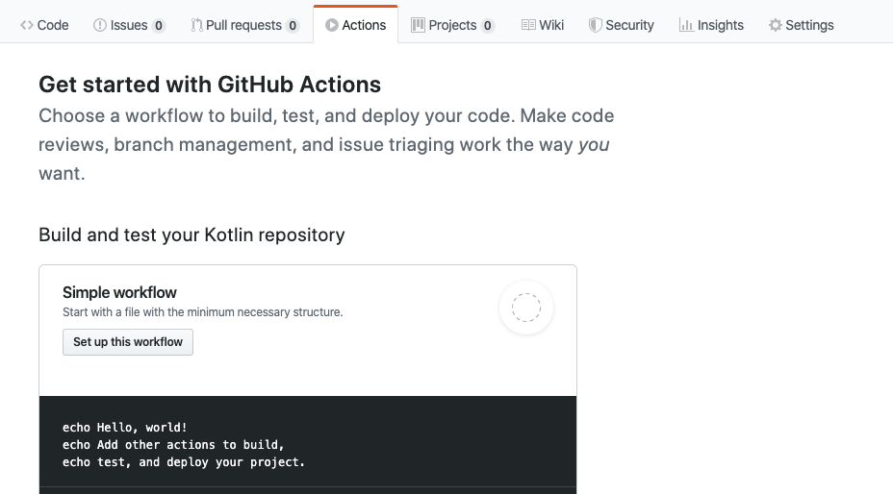Click the Insights bar graph icon
This screenshot has width=893, height=494.
coord(686,25)
